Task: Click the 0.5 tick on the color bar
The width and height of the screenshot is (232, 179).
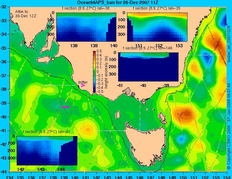Action: coord(99,51)
